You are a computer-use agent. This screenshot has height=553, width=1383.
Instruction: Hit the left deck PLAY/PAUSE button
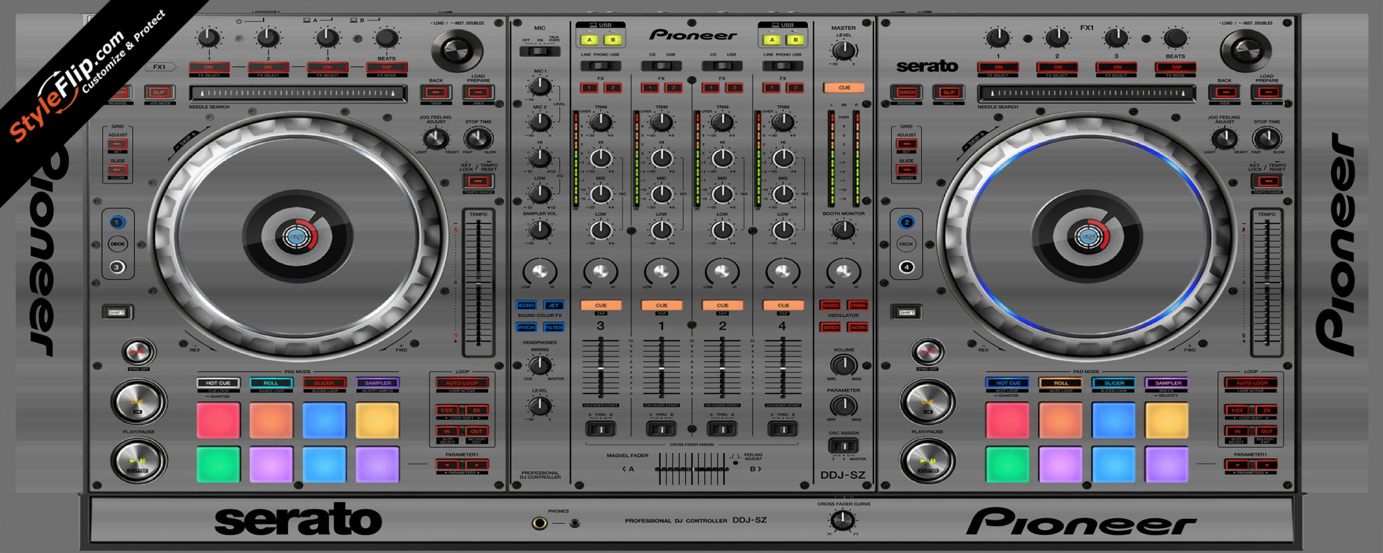pos(139,460)
